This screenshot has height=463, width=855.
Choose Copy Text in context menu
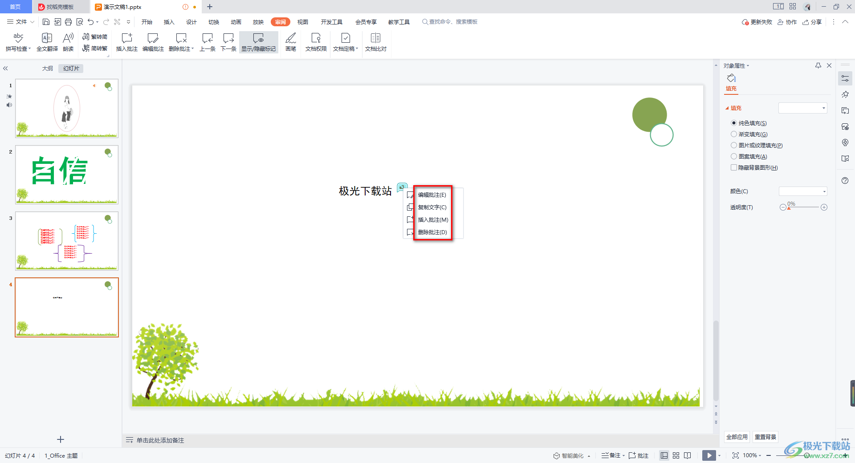click(x=432, y=207)
